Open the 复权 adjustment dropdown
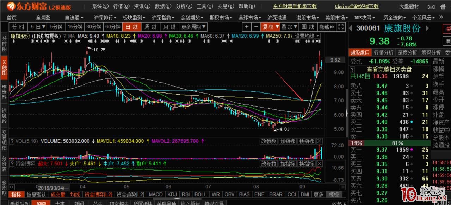Screen dimensions: 451x205 [271, 26]
